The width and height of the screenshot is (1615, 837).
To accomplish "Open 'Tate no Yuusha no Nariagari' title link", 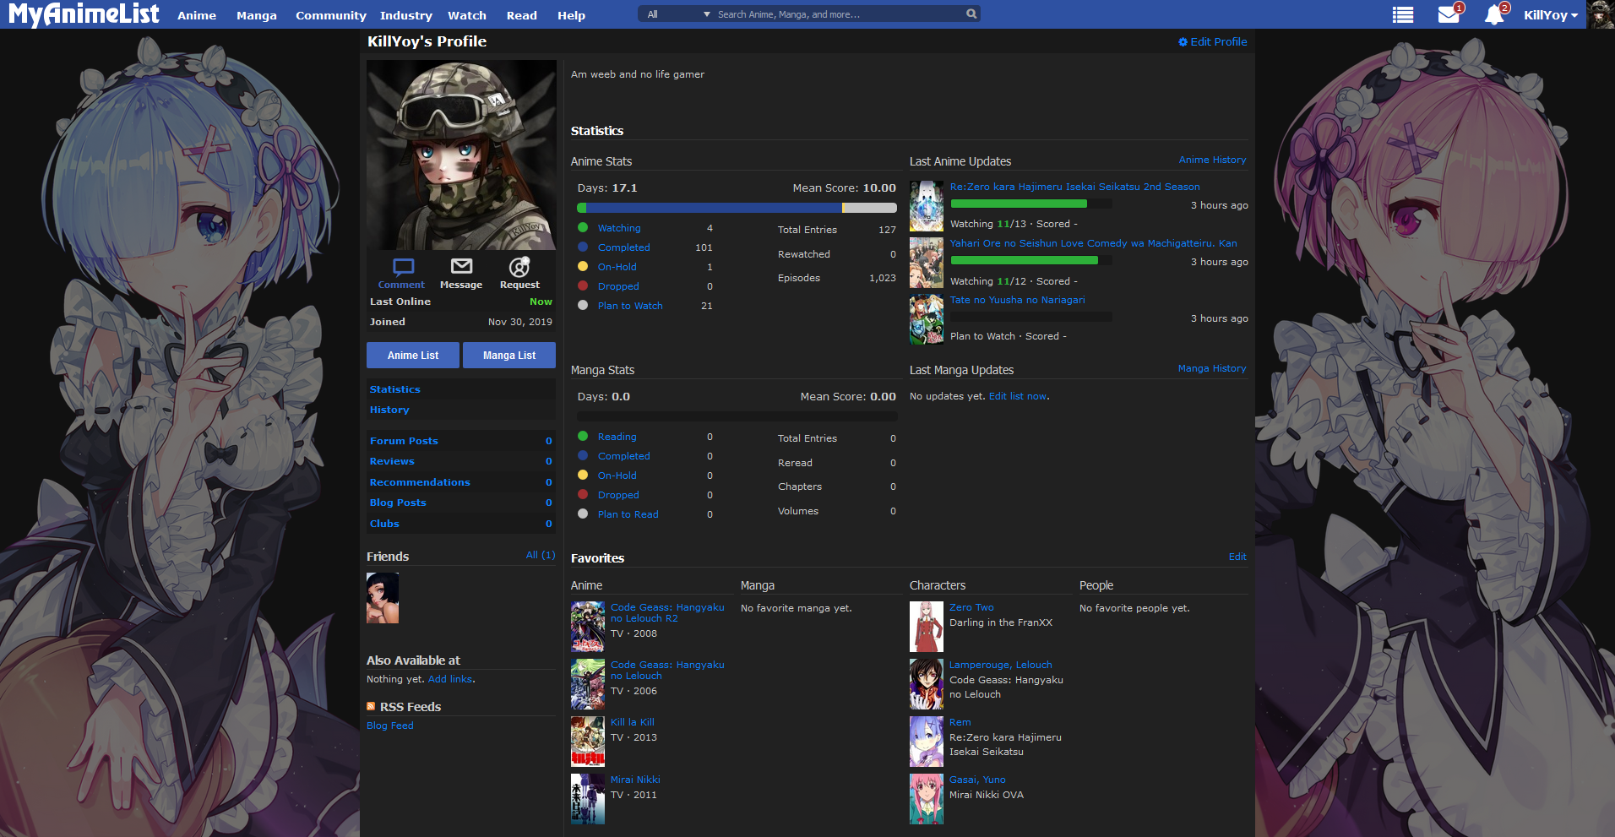I will click(1018, 300).
